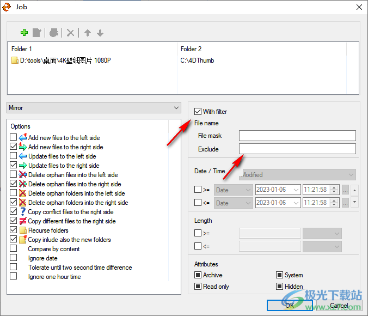Viewport: 368px width, 316px height.
Task: Enable Add new files to the left side
Action: 14,137
